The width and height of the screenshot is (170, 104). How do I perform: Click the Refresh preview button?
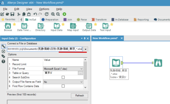[80, 96]
